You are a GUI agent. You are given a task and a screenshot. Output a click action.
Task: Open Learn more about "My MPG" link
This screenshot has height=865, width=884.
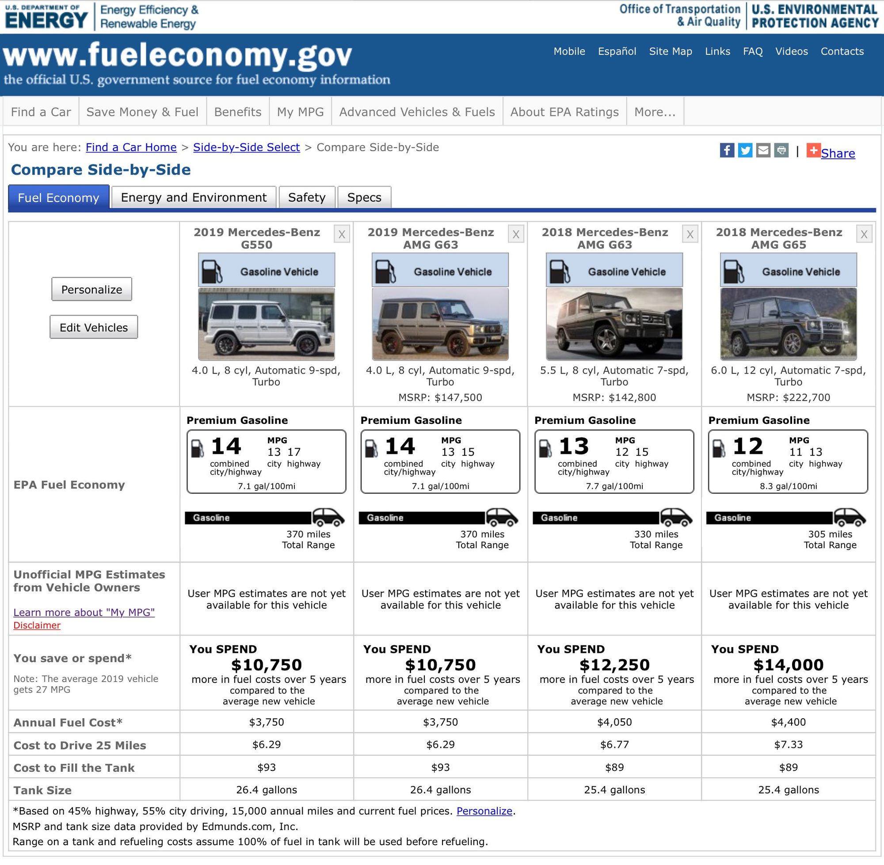[84, 613]
